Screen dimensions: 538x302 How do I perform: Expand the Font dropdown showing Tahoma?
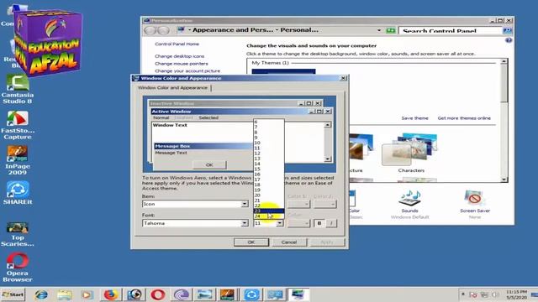click(x=245, y=223)
